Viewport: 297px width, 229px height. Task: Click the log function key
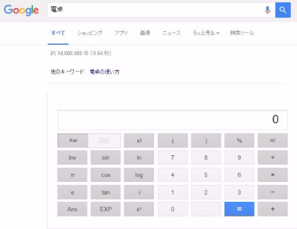pyautogui.click(x=139, y=175)
